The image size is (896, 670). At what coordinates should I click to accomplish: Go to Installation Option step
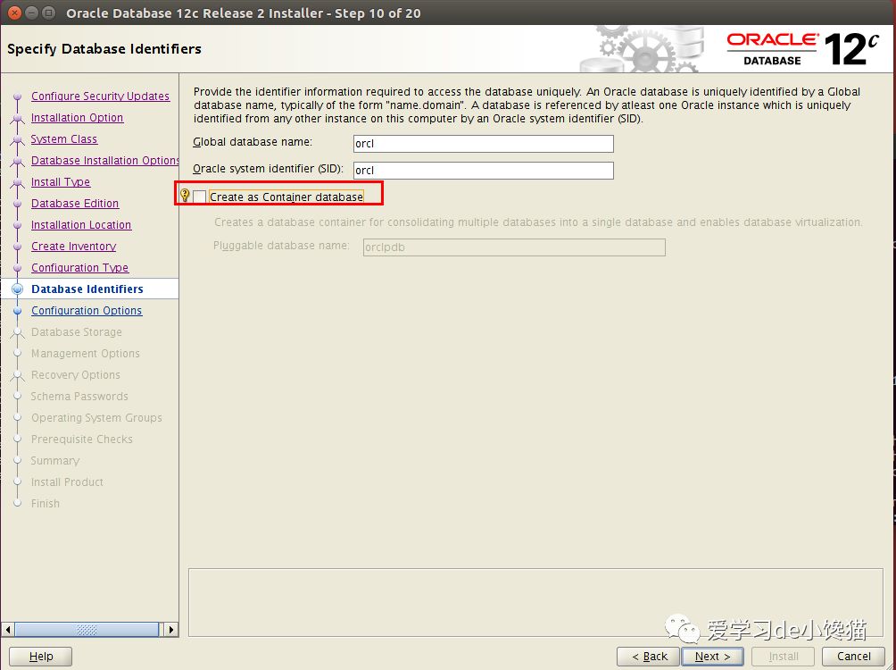pos(77,117)
